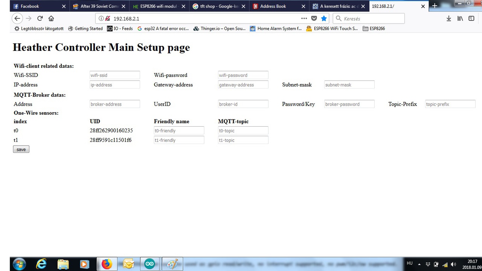Open Windows Media Player from taskbar
This screenshot has width=482, height=271.
click(x=84, y=264)
